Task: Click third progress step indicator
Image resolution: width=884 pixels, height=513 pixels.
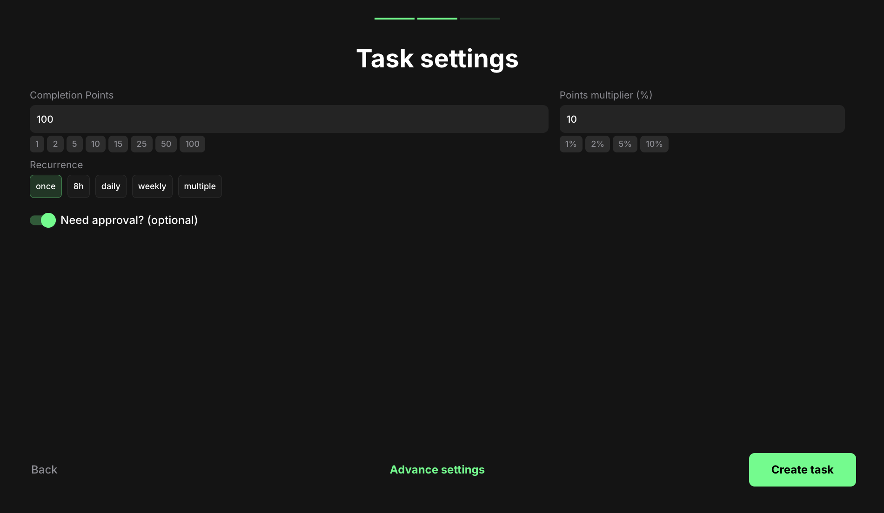Action: pos(480,19)
